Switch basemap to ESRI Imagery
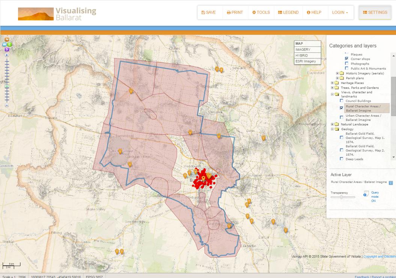 point(307,61)
